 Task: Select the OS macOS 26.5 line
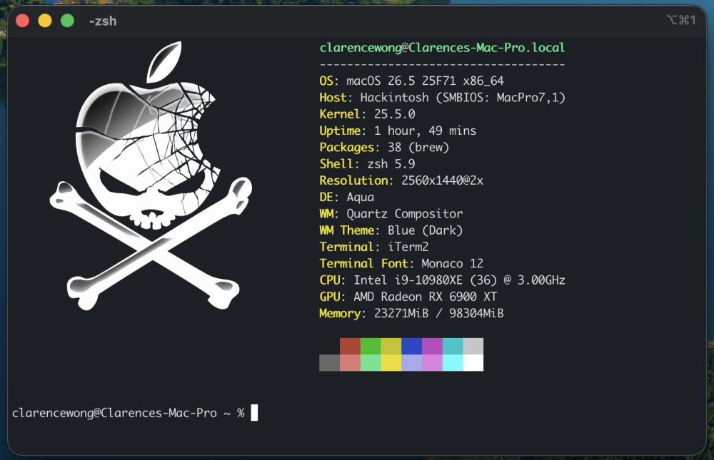click(x=412, y=81)
